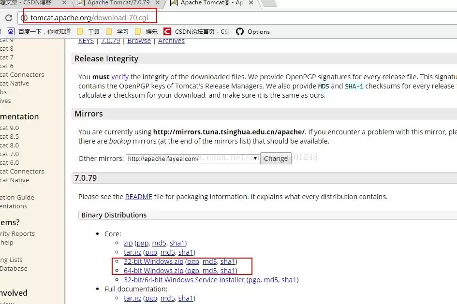Close the Apache Tomcat/7.0.79 tab
This screenshot has width=457, height=304.
pyautogui.click(x=158, y=2)
